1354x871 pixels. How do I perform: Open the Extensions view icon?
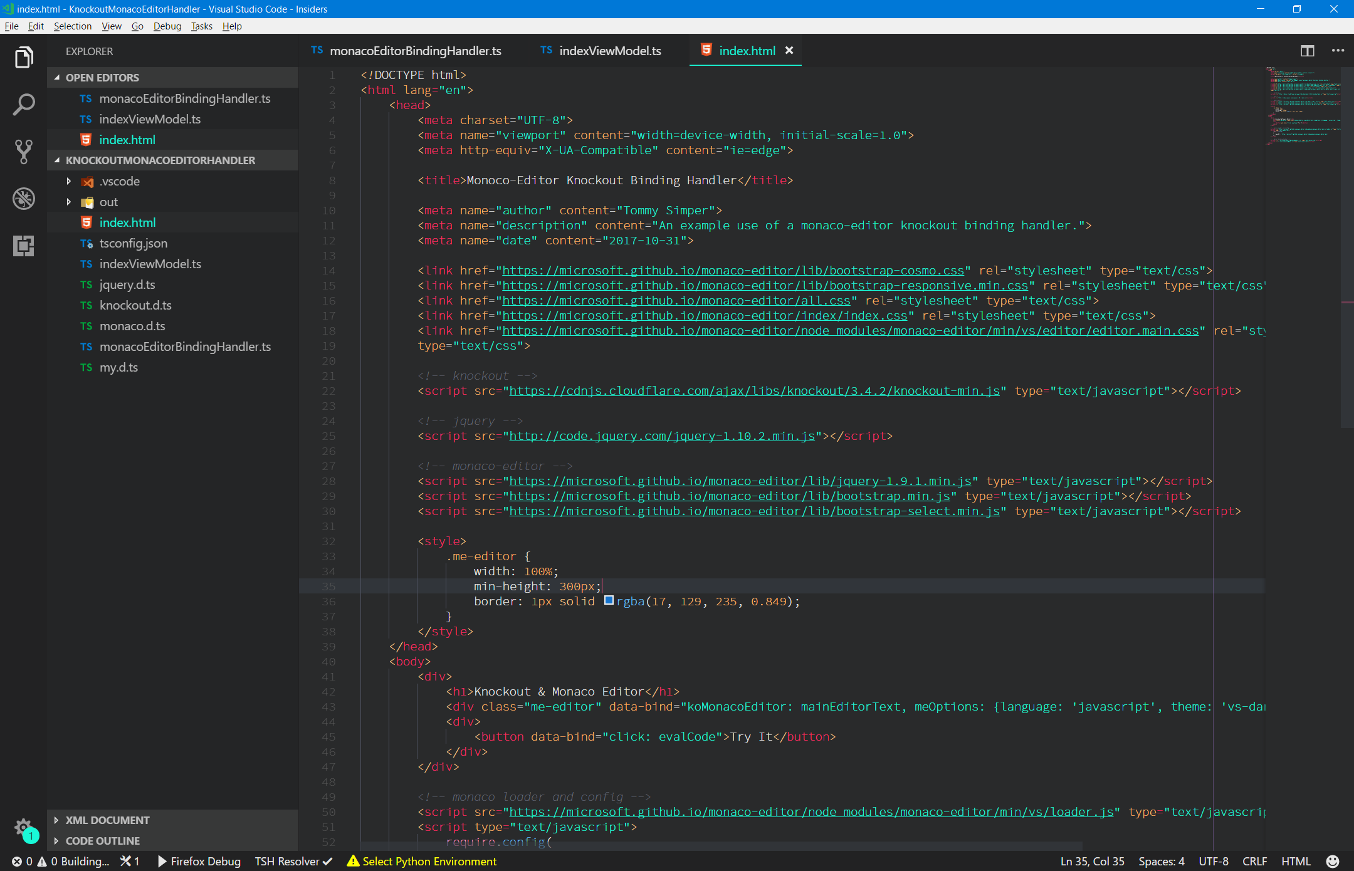[24, 246]
